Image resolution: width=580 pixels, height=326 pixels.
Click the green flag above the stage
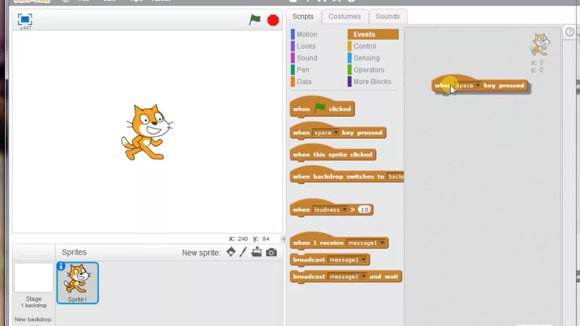[255, 20]
